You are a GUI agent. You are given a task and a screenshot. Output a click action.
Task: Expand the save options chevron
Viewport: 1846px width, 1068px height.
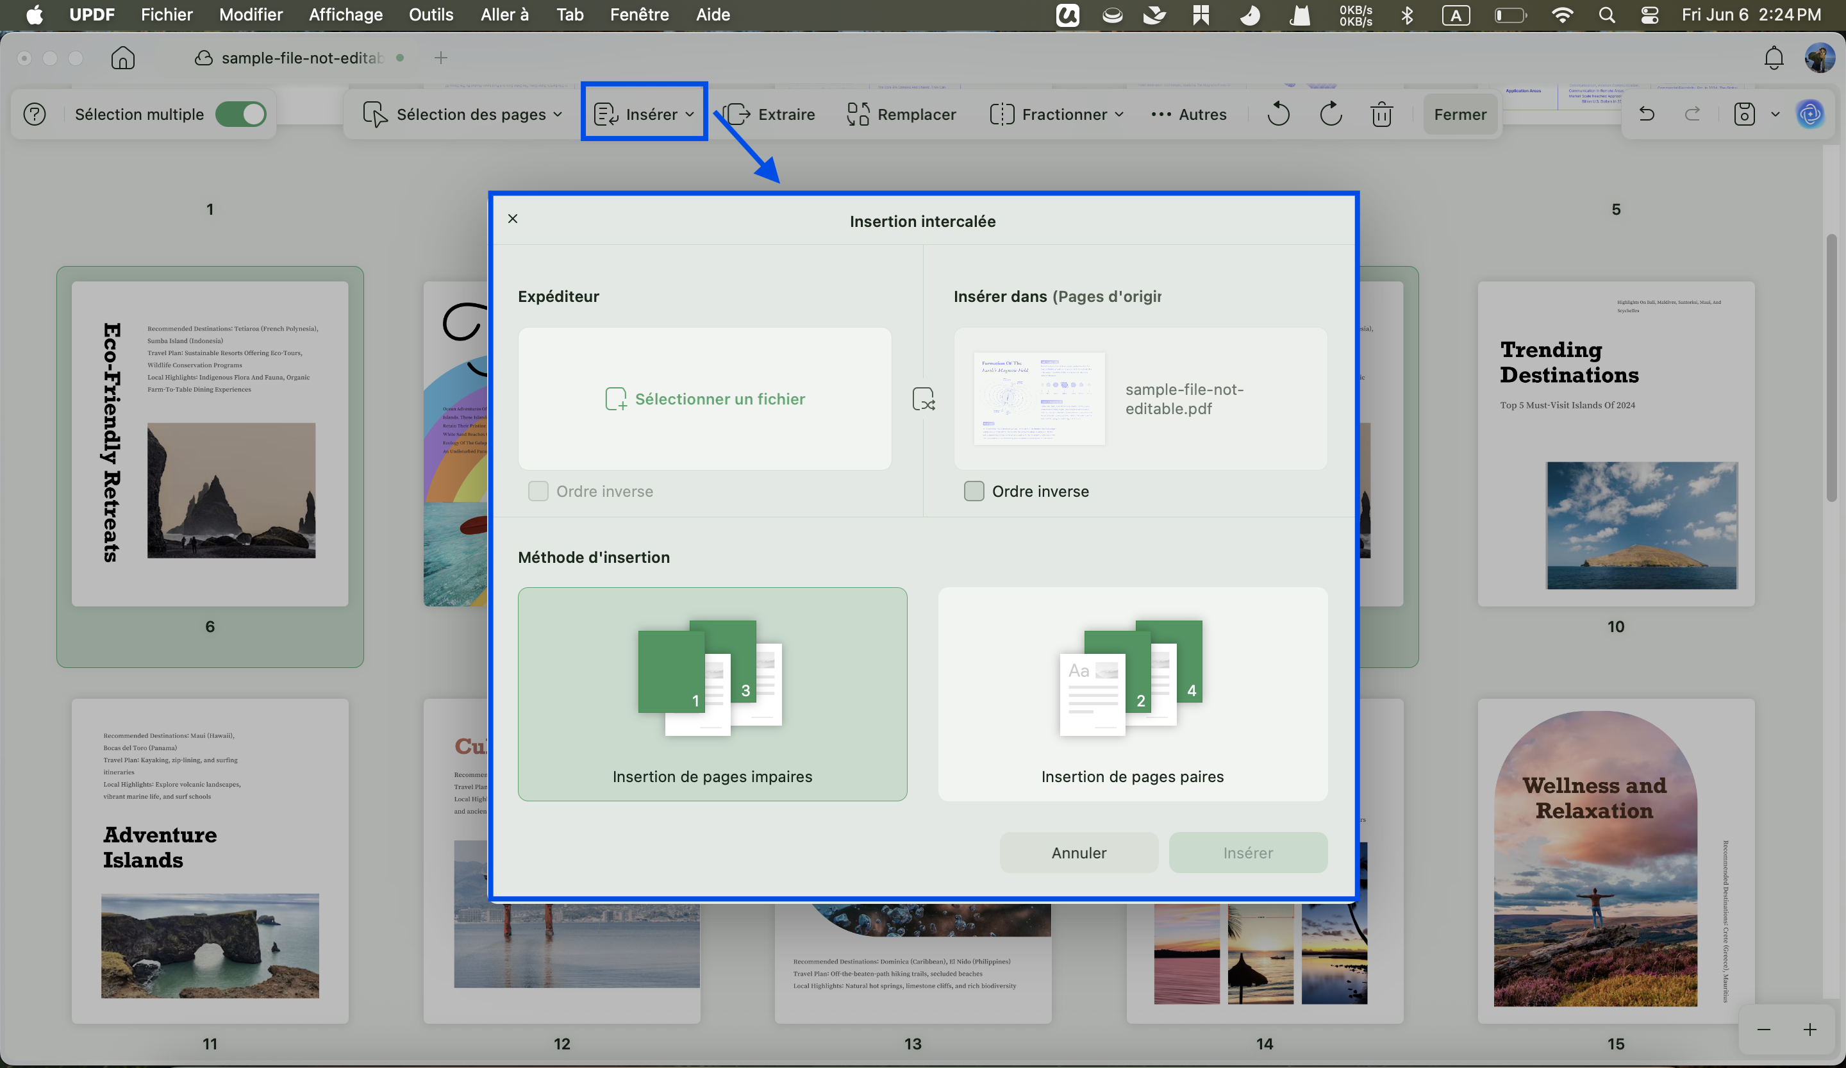tap(1775, 114)
